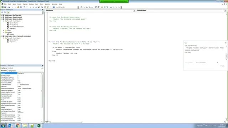Click the Properties list vertical scrollbar

[42, 97]
